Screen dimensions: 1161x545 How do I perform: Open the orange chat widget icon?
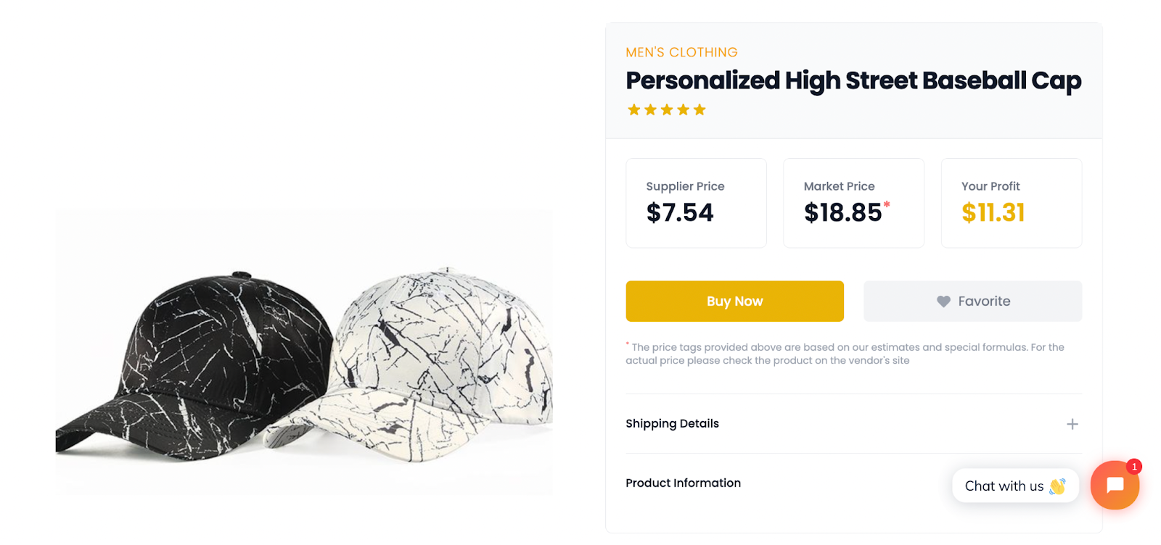1115,486
